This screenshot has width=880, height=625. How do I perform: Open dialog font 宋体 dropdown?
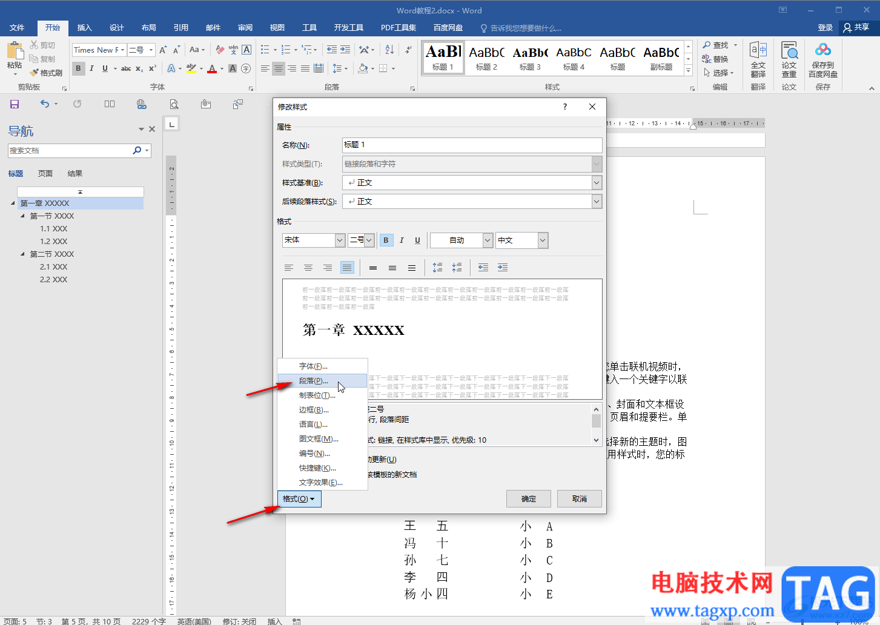click(x=340, y=240)
